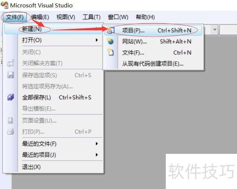
Task: Click the save all disks icon
Action: (x=11, y=97)
